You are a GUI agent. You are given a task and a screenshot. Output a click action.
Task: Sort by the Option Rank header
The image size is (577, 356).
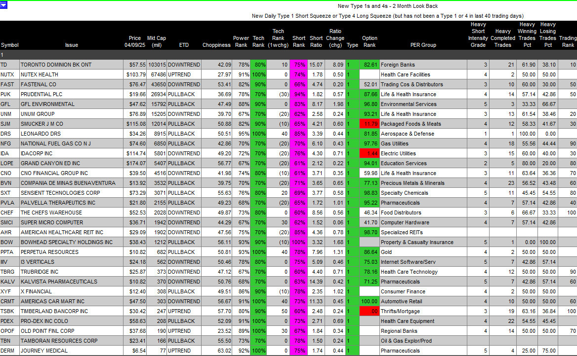[x=370, y=41]
